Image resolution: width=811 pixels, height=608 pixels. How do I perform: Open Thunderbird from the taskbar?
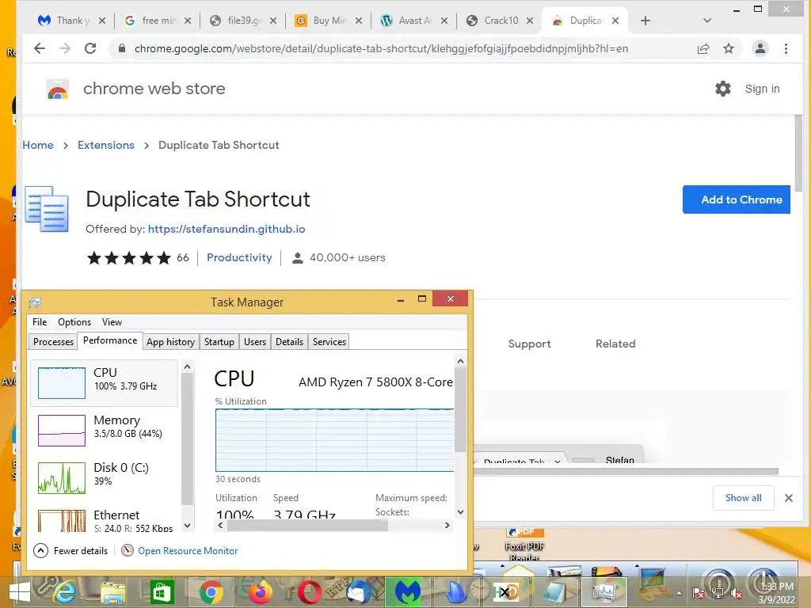tap(359, 592)
